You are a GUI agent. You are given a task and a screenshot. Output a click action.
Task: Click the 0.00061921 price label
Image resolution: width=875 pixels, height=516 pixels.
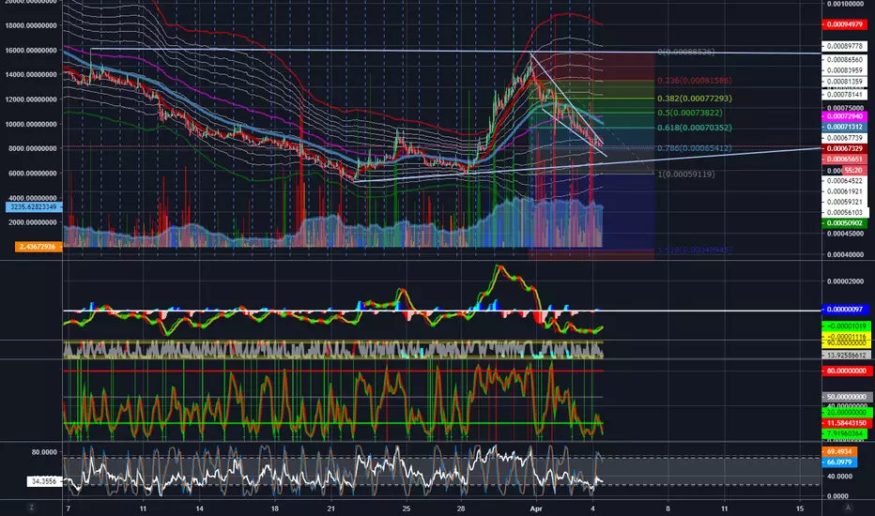click(845, 191)
